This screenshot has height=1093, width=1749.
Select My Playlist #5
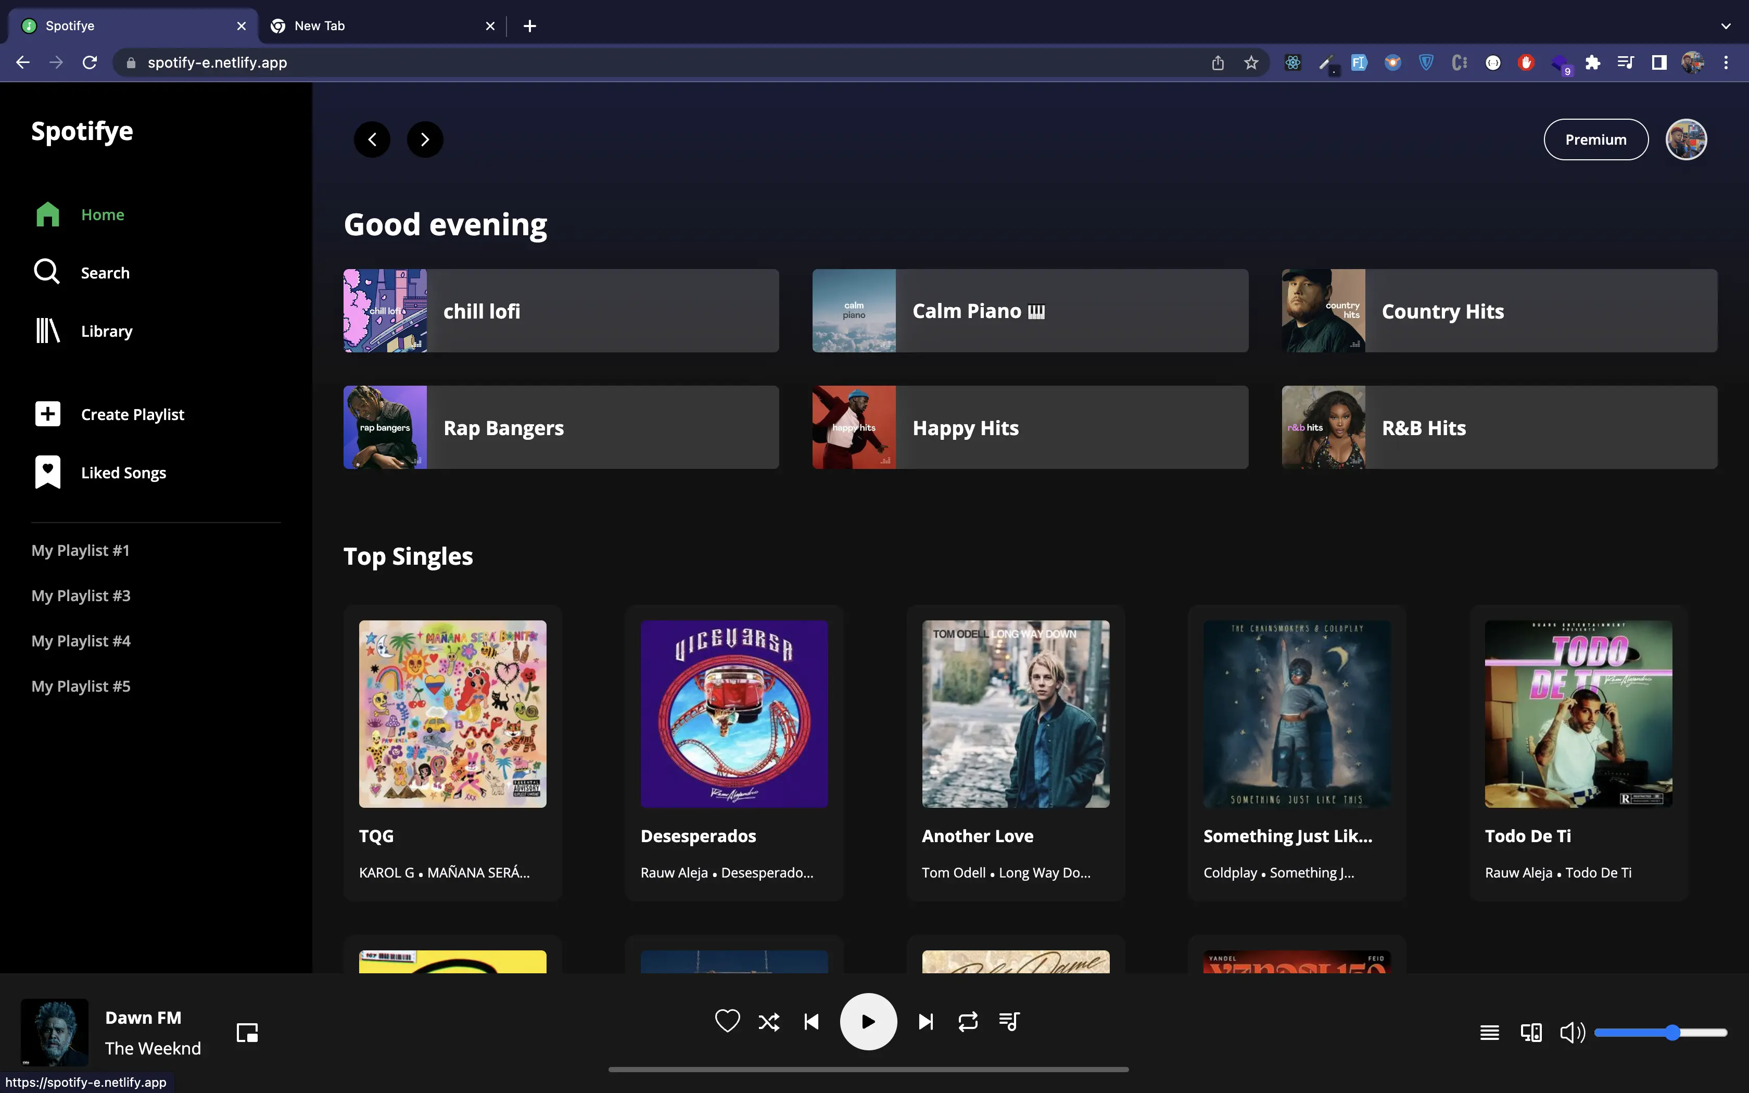[x=81, y=686]
